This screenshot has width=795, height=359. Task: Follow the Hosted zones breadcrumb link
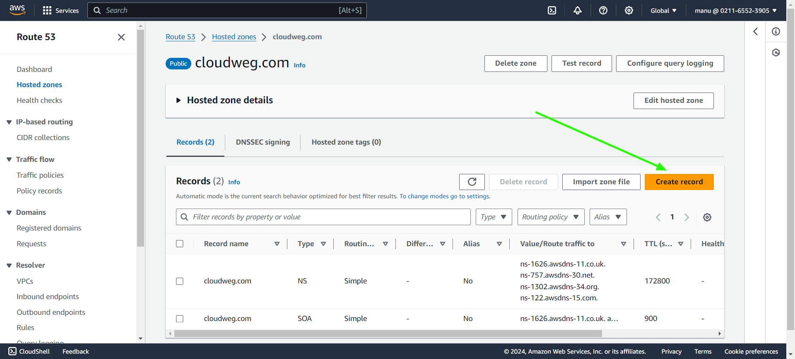[234, 37]
